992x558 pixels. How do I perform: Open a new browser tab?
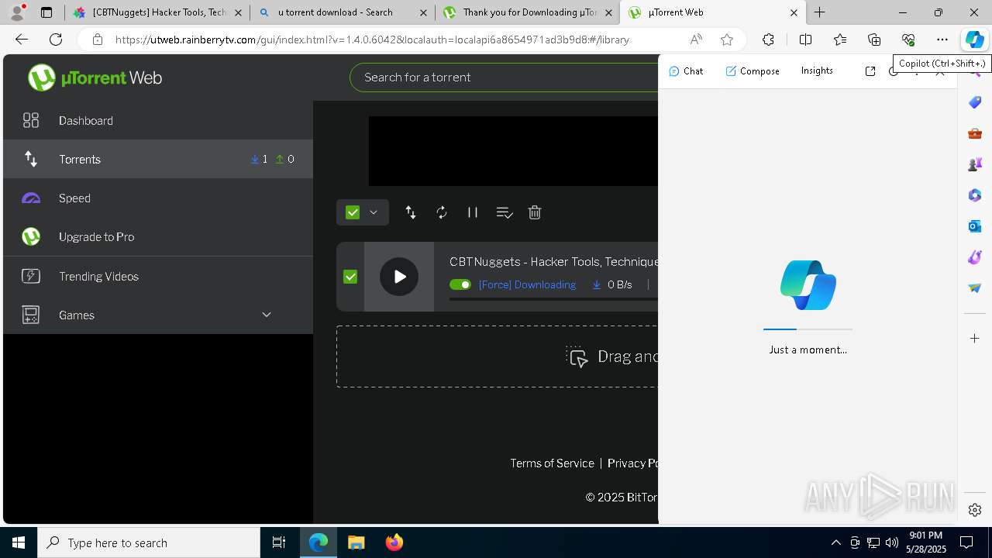820,12
